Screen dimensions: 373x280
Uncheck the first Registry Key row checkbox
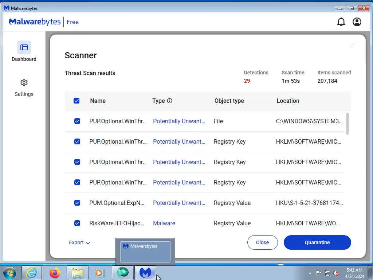click(77, 142)
